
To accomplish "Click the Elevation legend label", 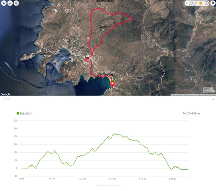I will click(26, 113).
